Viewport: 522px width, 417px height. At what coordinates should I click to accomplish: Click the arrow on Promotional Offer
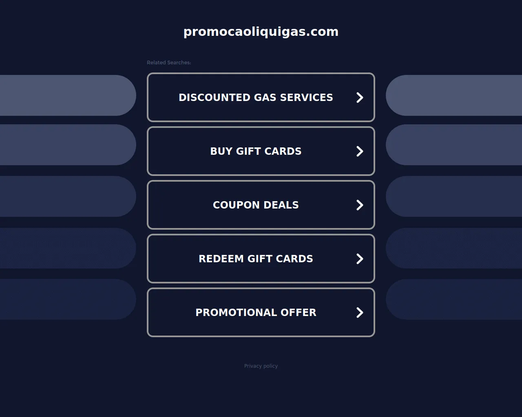click(x=359, y=313)
